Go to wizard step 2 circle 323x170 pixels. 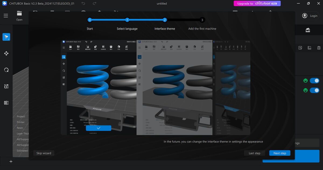pos(165,20)
